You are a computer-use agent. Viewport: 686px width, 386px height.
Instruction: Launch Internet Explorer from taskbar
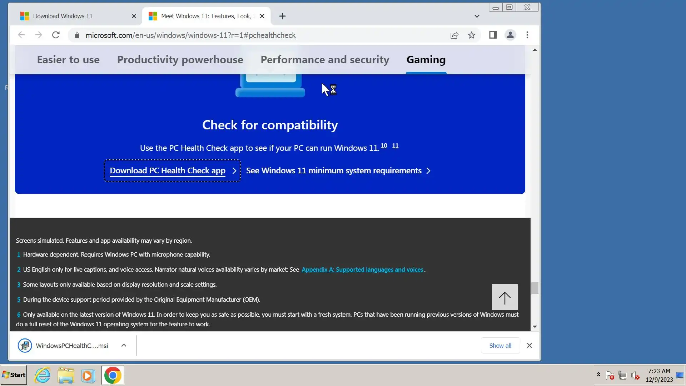(43, 375)
